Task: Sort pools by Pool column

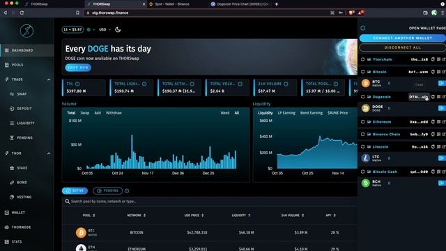Action: pyautogui.click(x=89, y=215)
